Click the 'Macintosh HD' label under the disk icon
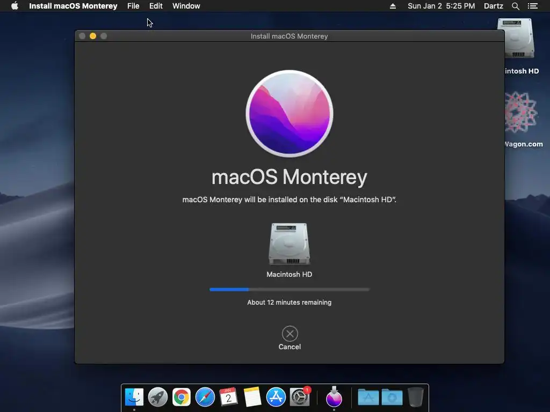The width and height of the screenshot is (550, 412). point(290,274)
